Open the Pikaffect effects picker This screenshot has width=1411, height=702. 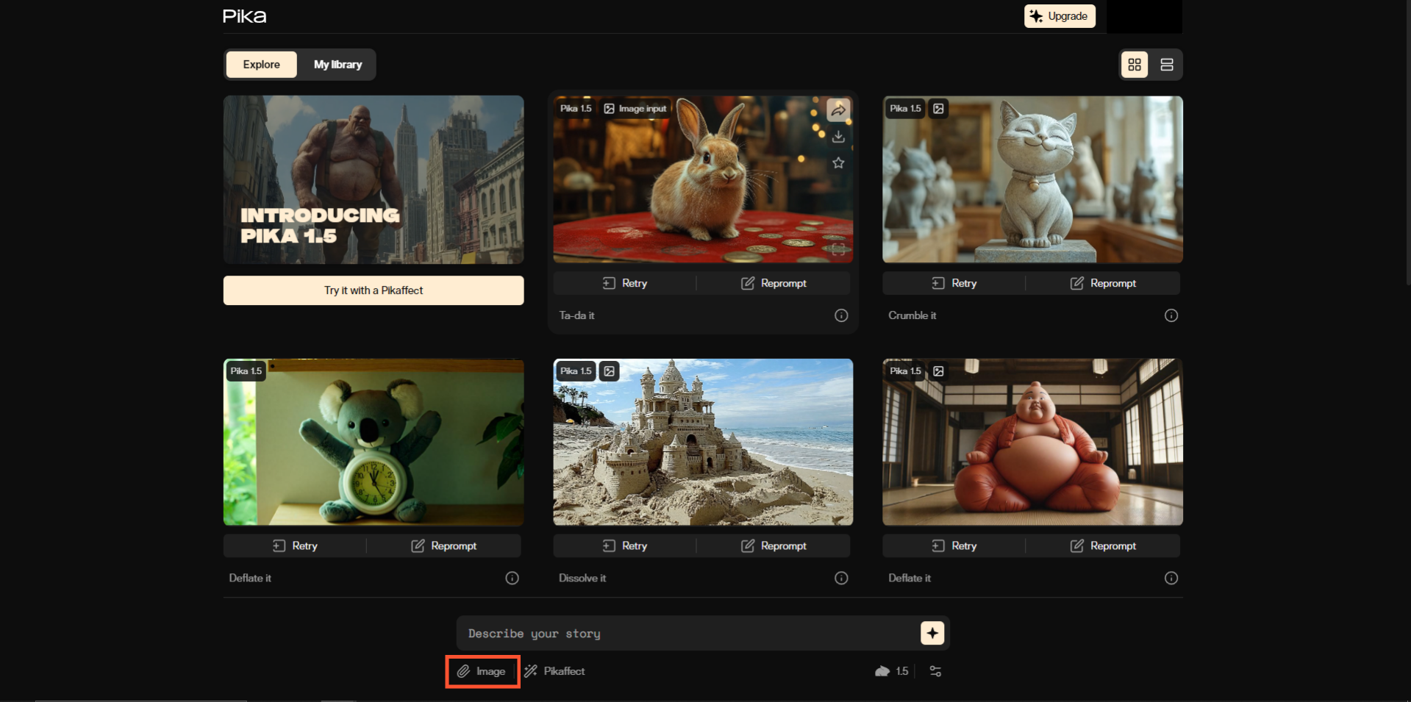click(554, 671)
